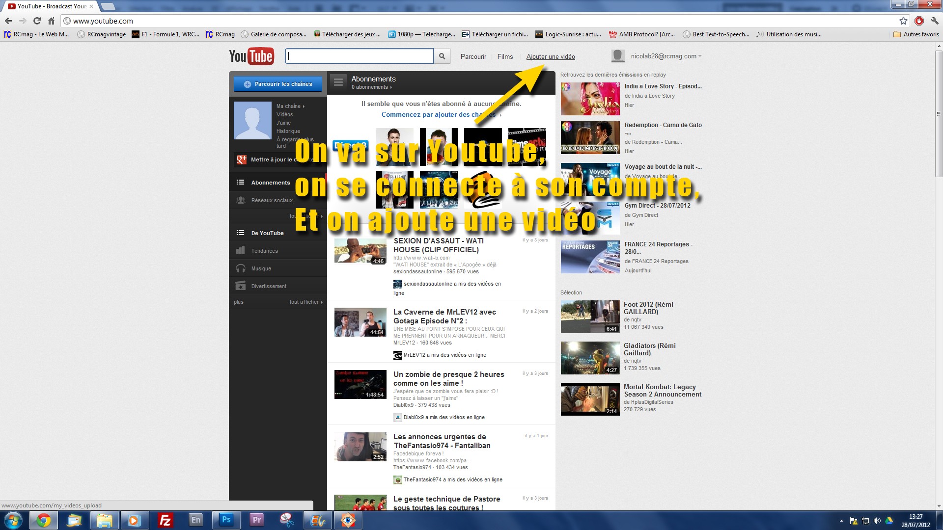Click the browser home icon
Viewport: 943px width, 530px height.
click(x=51, y=21)
